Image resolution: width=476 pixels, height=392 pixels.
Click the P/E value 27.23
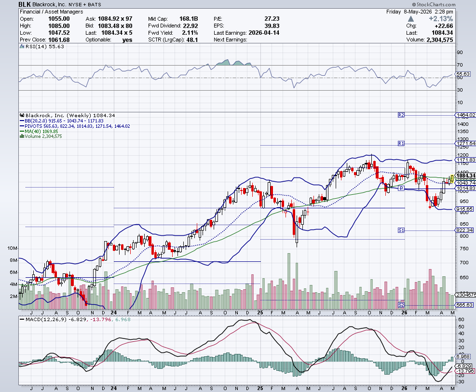click(272, 19)
